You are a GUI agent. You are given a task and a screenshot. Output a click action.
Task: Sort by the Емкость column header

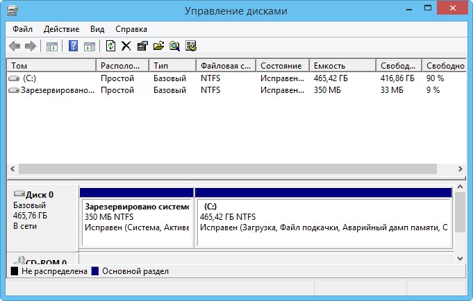coord(342,66)
